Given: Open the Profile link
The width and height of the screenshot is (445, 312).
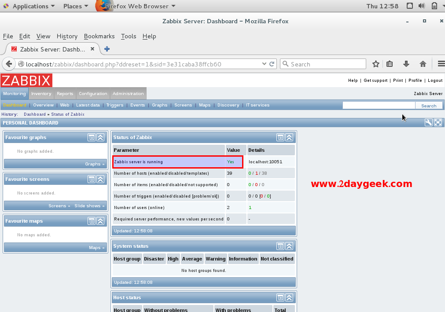Looking at the screenshot, I should click(x=415, y=81).
